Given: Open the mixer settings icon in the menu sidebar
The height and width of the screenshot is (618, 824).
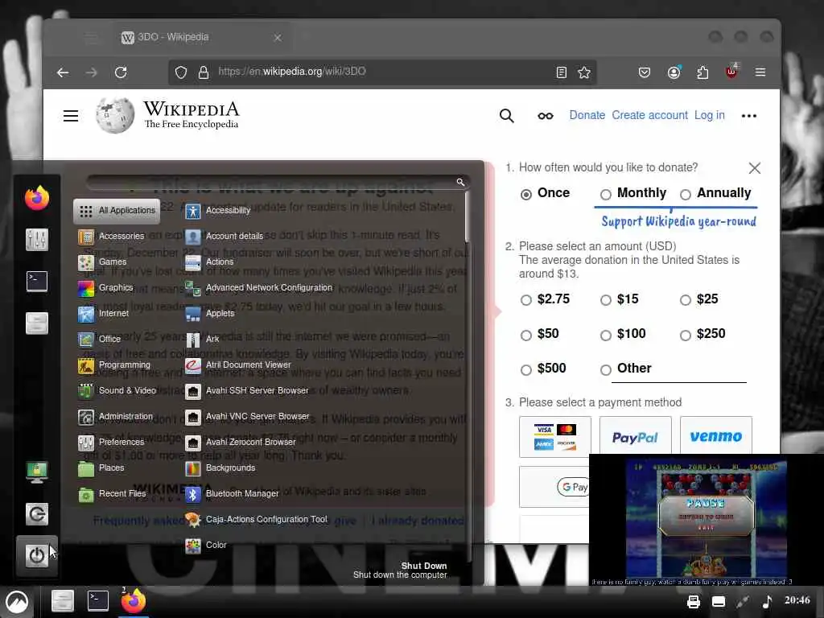Looking at the screenshot, I should coord(37,240).
